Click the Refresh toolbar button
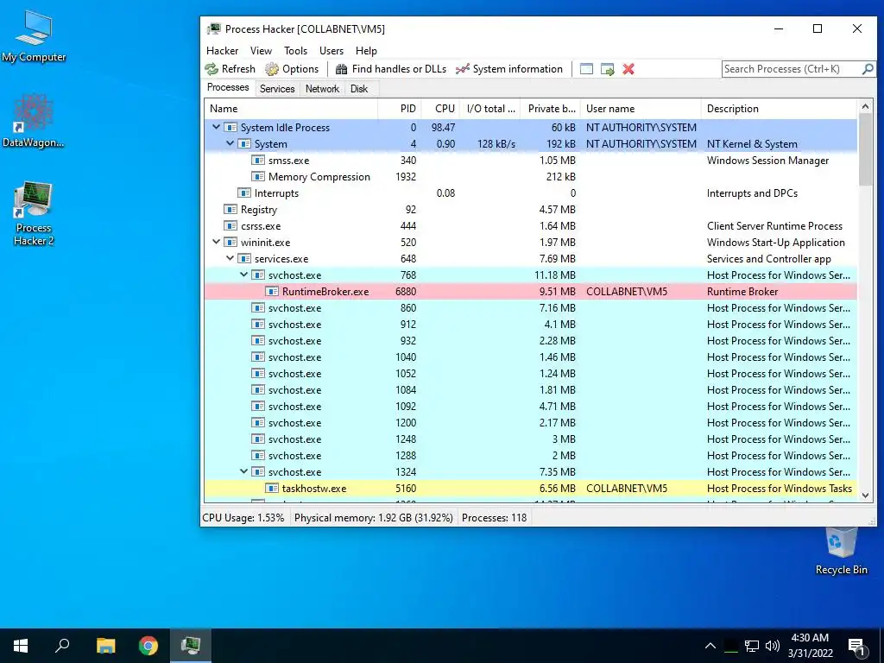 point(230,69)
